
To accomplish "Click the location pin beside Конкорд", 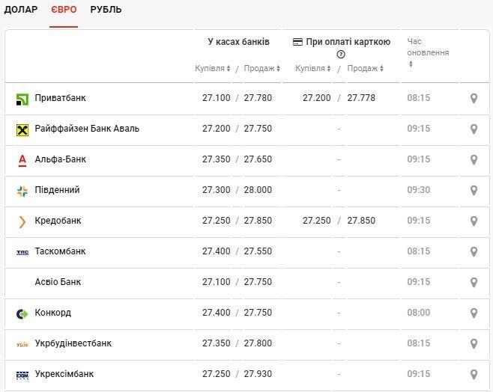I will coord(474,313).
